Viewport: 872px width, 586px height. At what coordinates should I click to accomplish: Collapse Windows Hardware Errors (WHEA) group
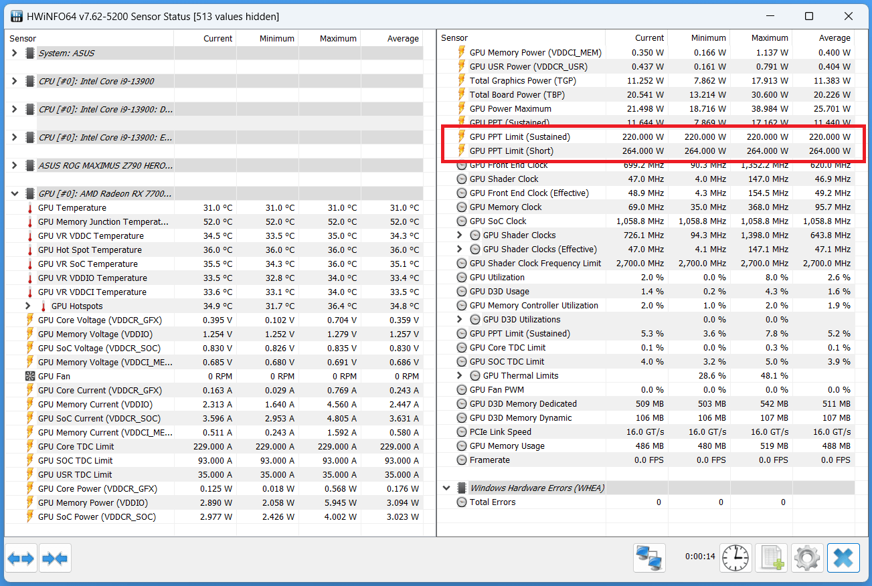click(x=446, y=488)
